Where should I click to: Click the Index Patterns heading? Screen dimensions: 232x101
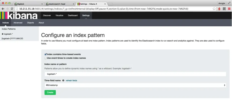(9, 29)
